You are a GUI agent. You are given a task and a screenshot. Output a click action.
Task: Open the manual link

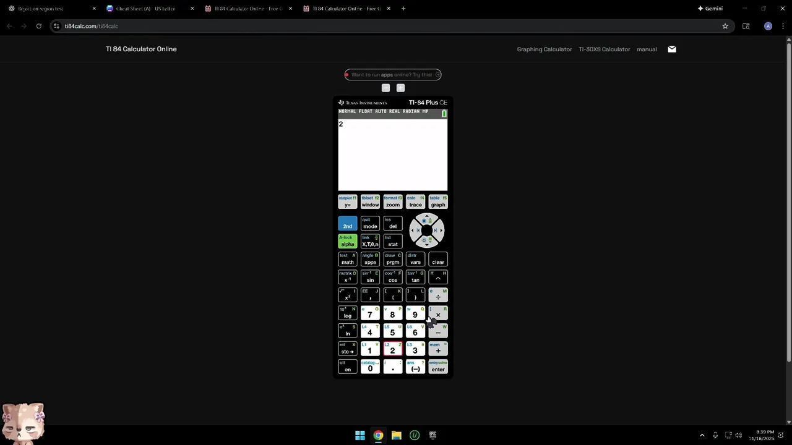pyautogui.click(x=647, y=49)
